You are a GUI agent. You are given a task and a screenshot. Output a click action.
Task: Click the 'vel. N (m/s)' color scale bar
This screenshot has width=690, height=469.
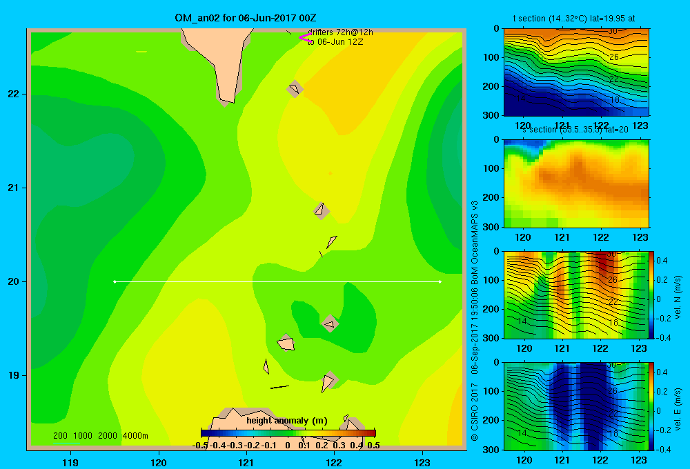tap(651, 295)
